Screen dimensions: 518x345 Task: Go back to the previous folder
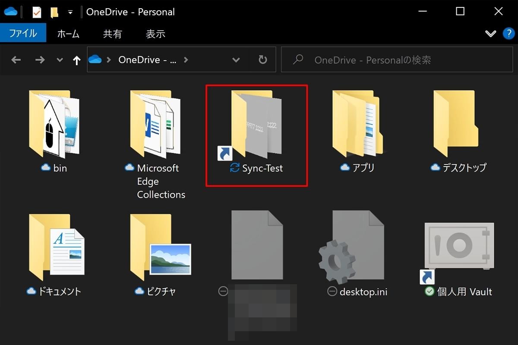pyautogui.click(x=16, y=60)
